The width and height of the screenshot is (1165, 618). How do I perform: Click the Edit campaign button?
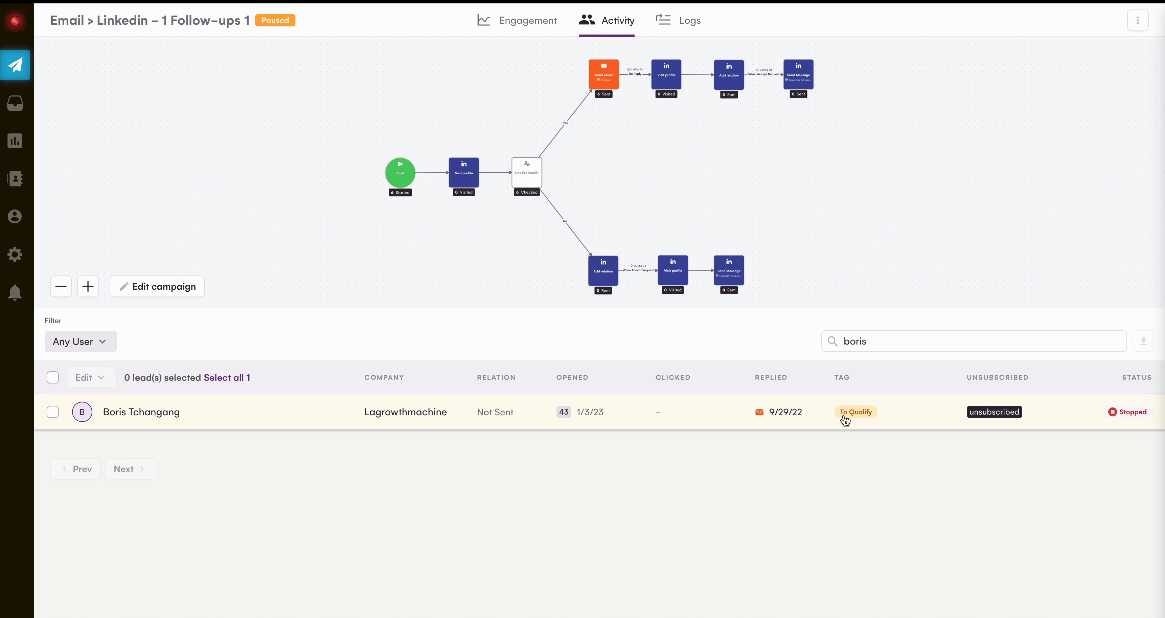pyautogui.click(x=157, y=286)
